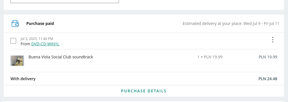Click the PLN 24.48 total amount
288x102 pixels.
pyautogui.click(x=268, y=79)
